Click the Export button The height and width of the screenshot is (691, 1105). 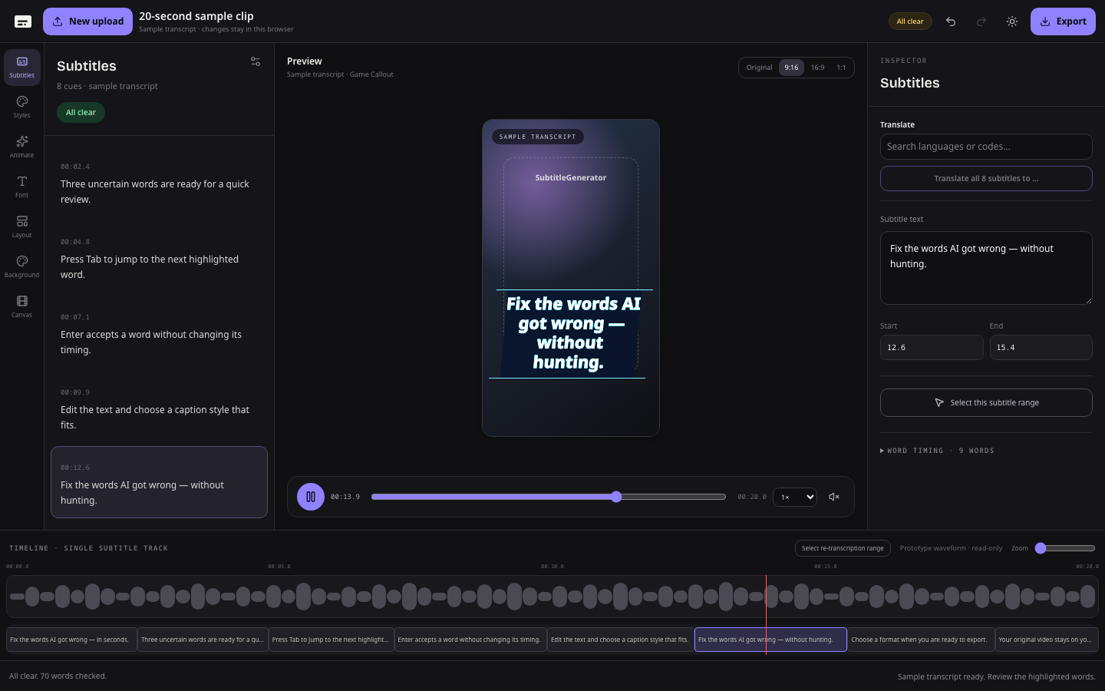tap(1063, 21)
